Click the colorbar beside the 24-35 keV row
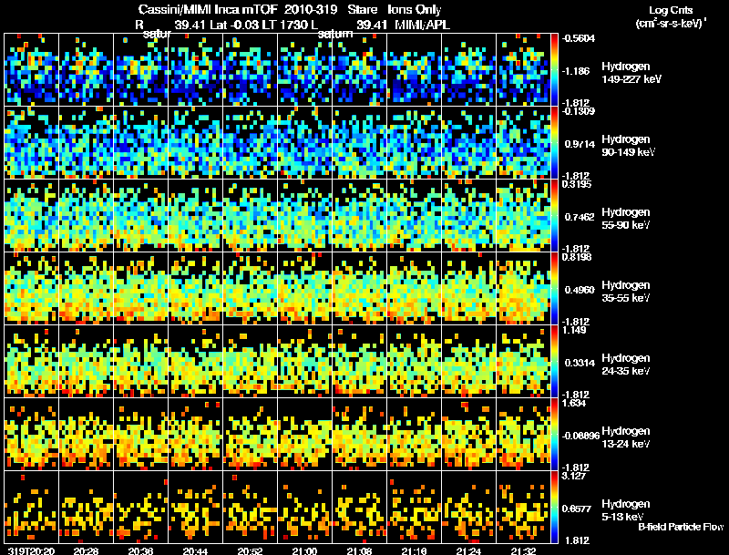This screenshot has width=729, height=555. [x=554, y=361]
